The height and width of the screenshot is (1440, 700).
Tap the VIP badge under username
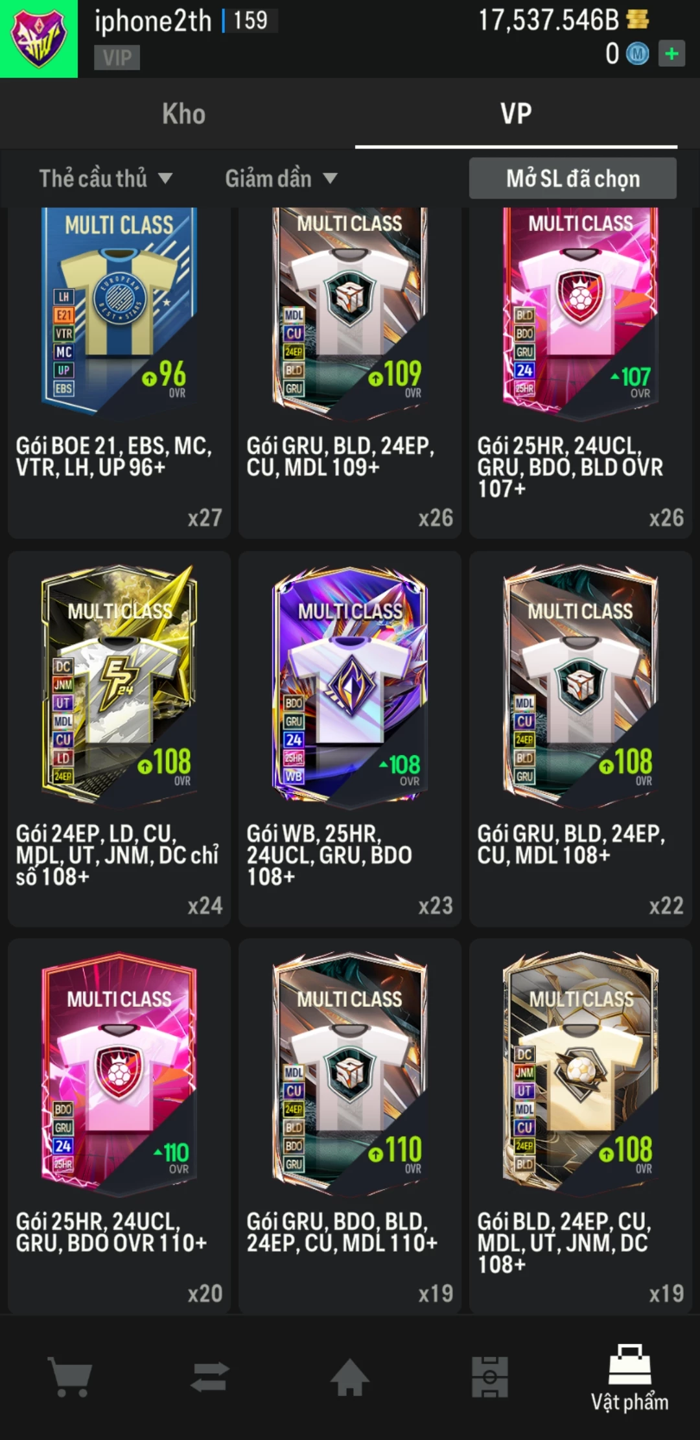[117, 58]
